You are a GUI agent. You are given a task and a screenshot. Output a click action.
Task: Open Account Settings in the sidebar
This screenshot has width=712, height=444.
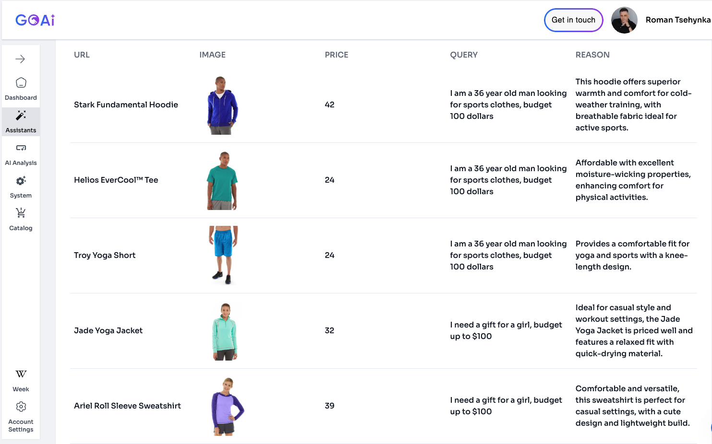click(21, 407)
